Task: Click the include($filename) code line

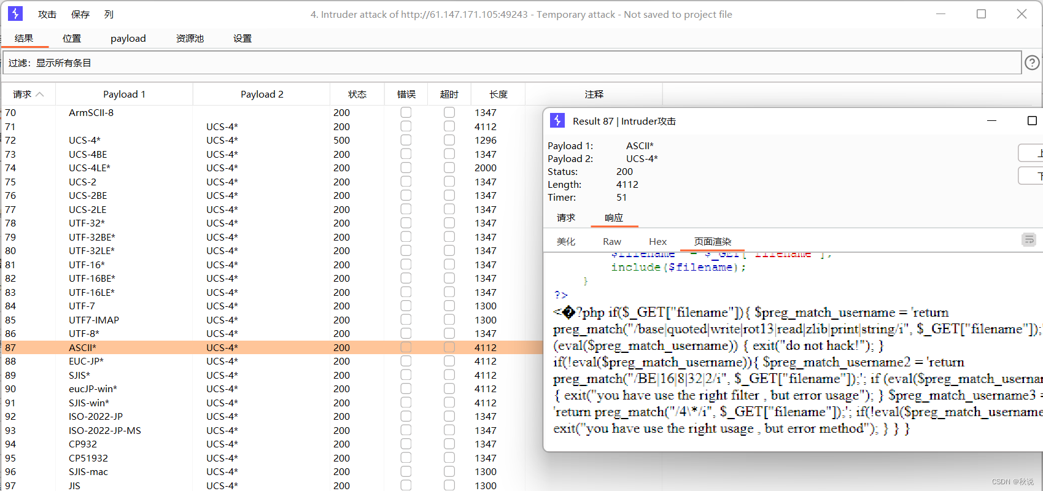Action: click(678, 267)
